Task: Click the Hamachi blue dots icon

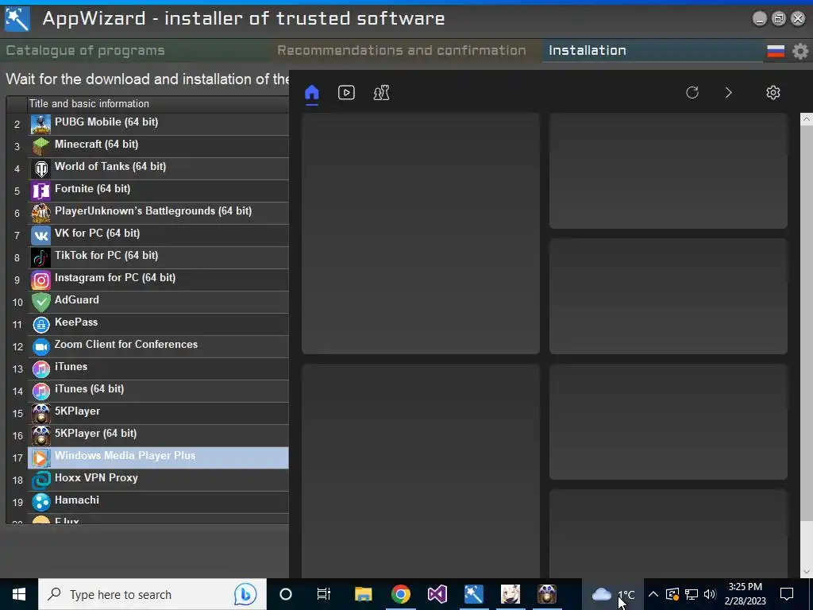Action: click(x=41, y=503)
